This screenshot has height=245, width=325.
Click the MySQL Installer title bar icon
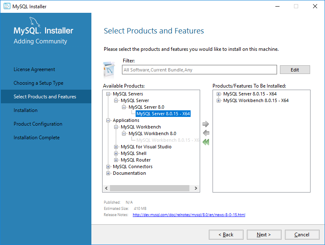click(7, 6)
